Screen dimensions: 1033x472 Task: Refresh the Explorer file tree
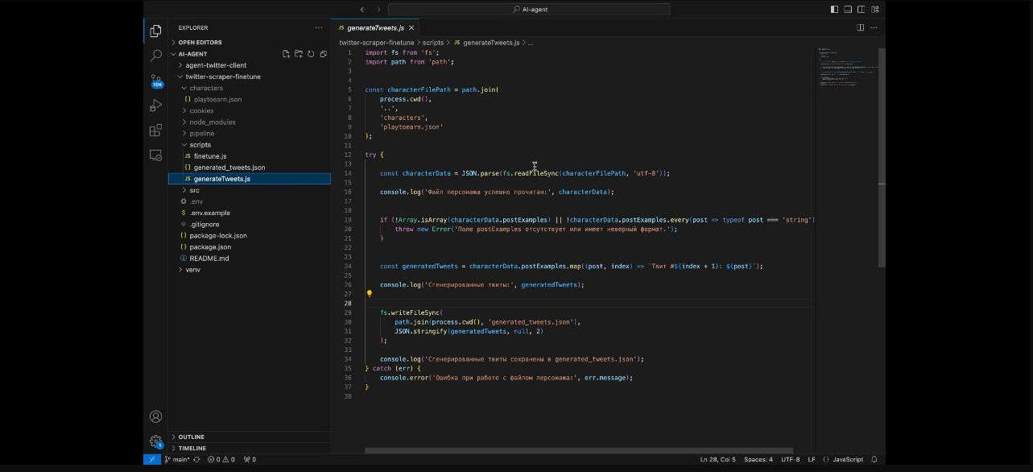click(312, 53)
